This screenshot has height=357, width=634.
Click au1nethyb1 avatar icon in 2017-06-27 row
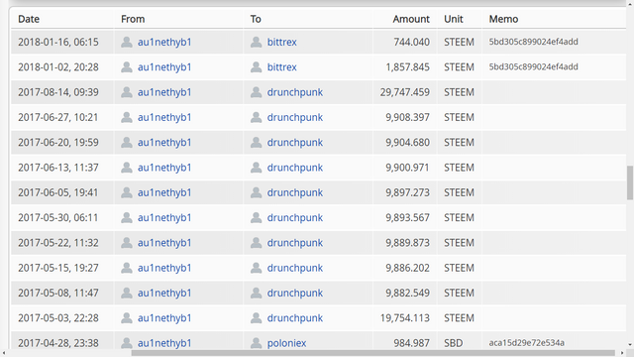[x=127, y=117]
